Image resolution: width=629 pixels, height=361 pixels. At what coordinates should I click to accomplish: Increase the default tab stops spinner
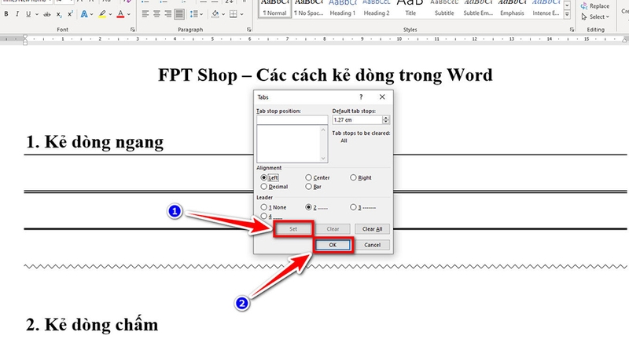tap(386, 118)
